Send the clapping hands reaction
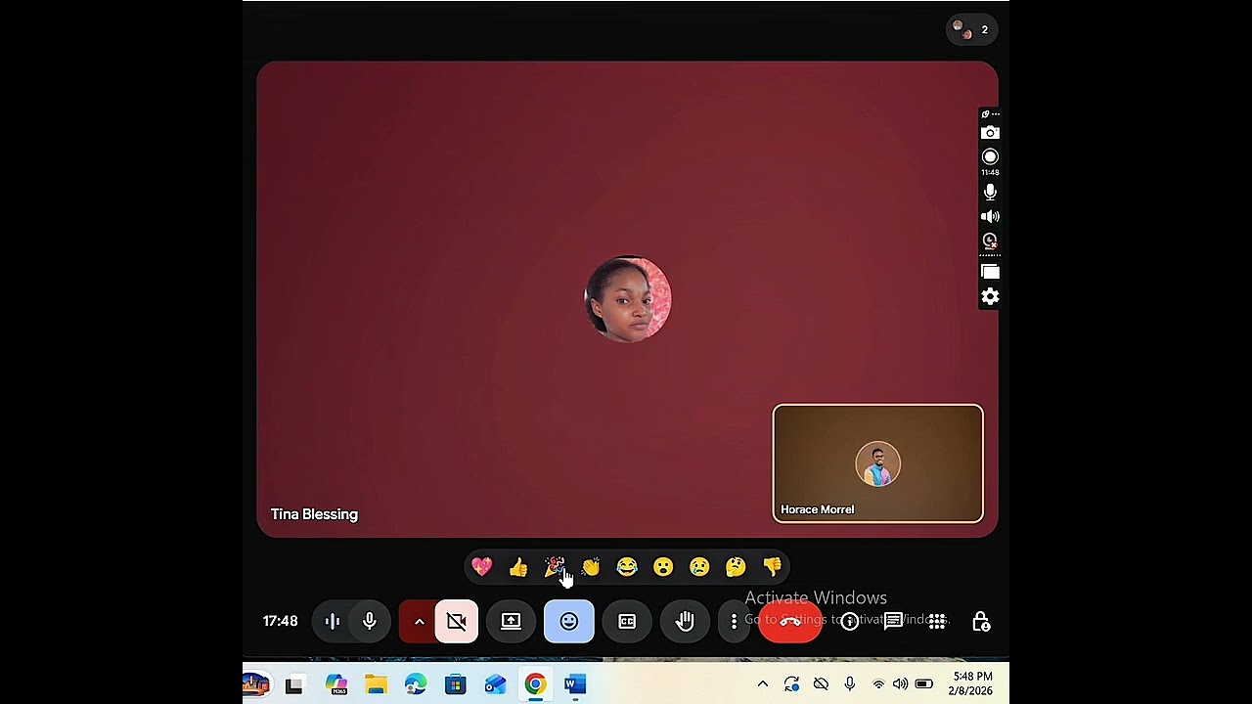This screenshot has height=704, width=1252. tap(591, 566)
